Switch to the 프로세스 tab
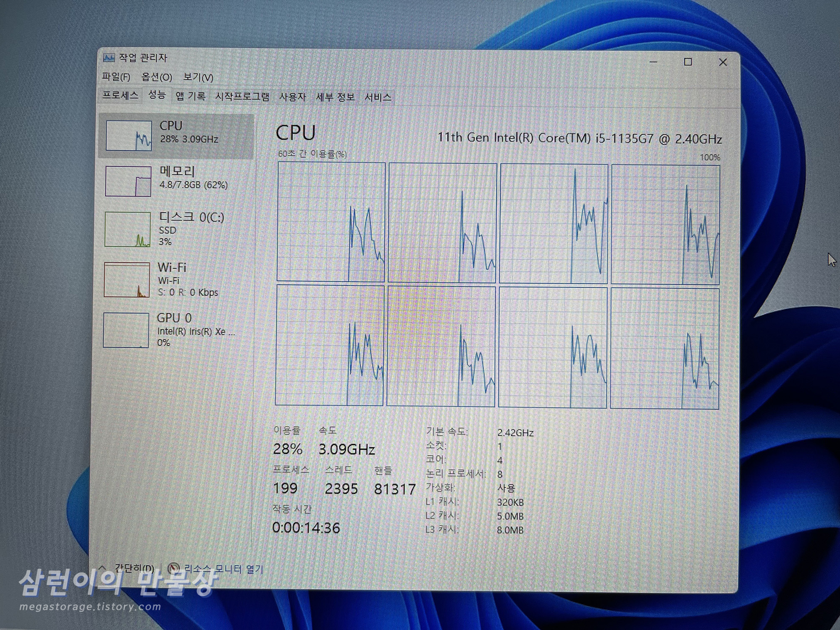This screenshot has width=840, height=630. click(121, 95)
